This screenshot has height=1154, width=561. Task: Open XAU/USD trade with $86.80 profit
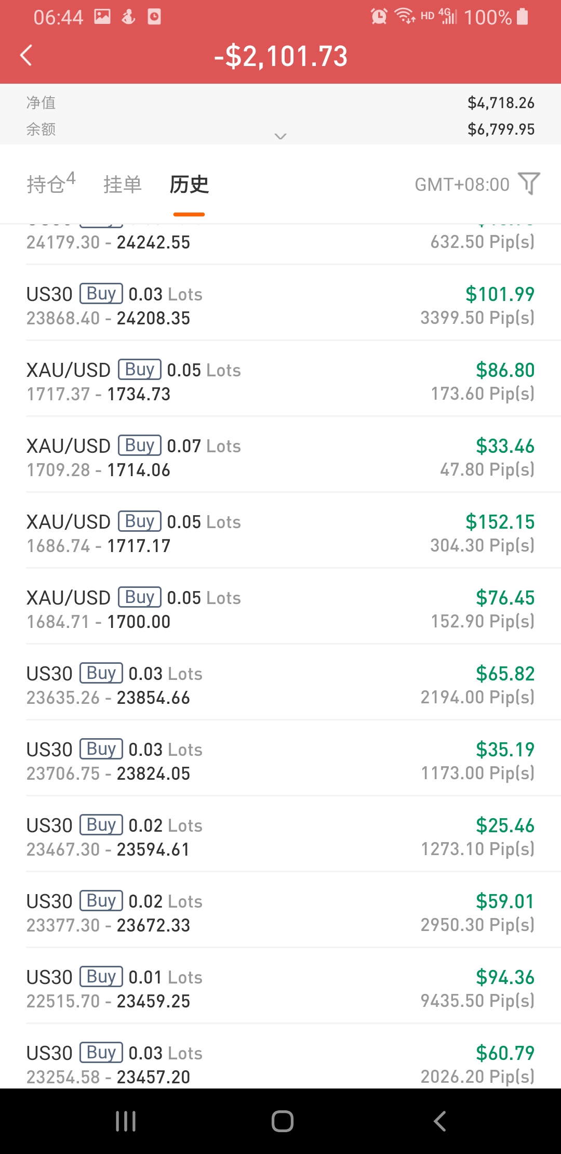280,382
